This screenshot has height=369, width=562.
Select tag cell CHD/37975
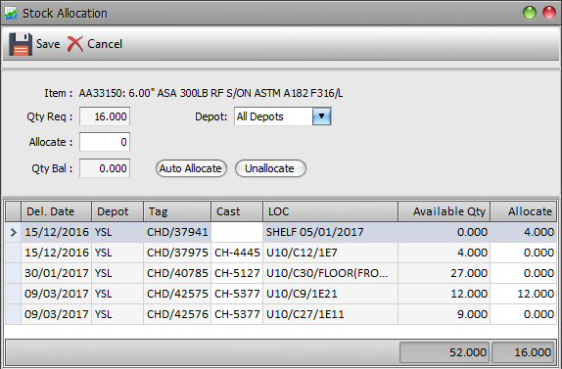point(177,253)
